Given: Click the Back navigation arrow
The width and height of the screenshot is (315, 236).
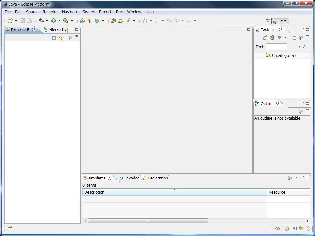Looking at the screenshot, I should 177,21.
